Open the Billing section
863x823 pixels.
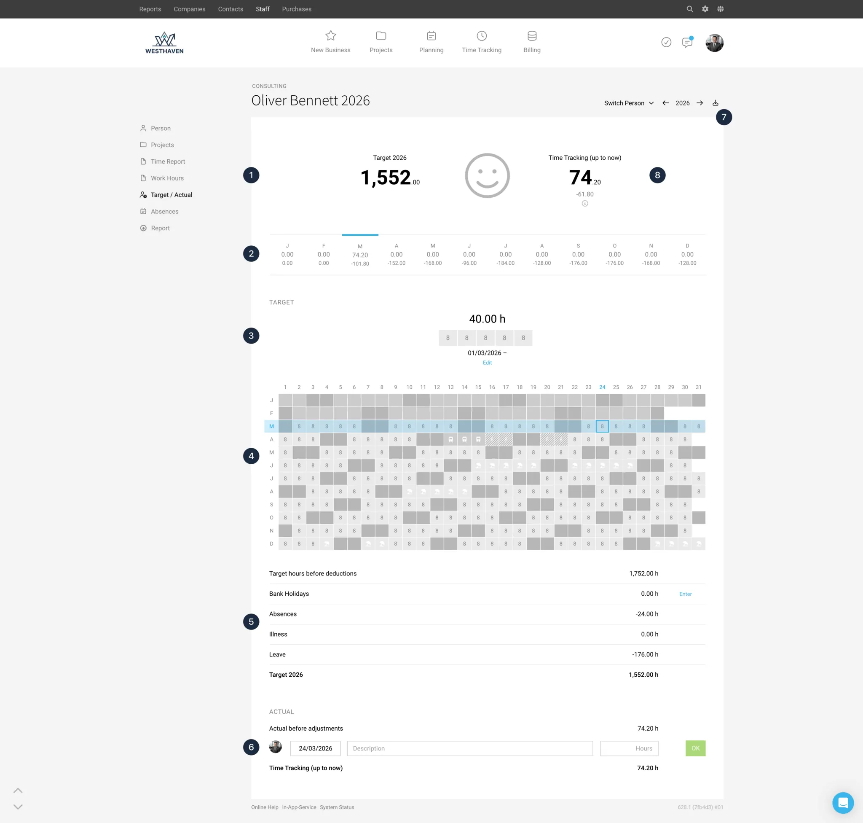click(x=531, y=42)
